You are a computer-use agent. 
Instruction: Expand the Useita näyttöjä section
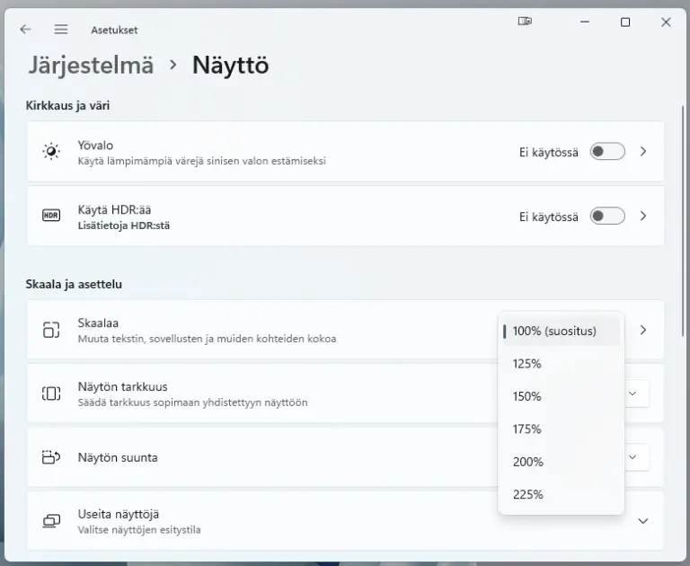(x=643, y=521)
